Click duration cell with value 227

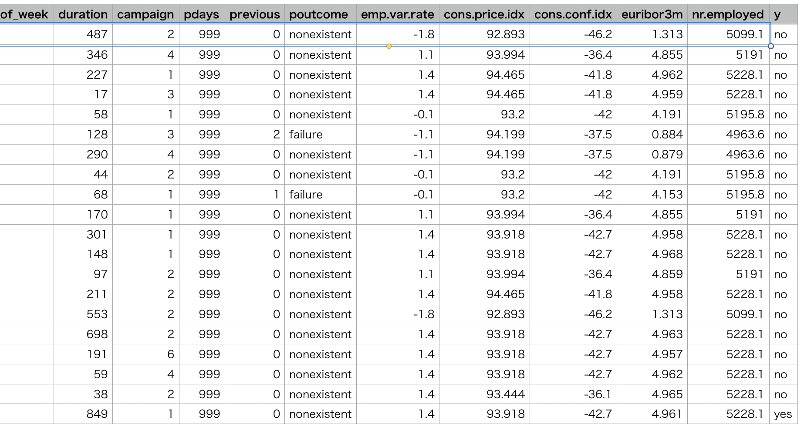coord(83,75)
